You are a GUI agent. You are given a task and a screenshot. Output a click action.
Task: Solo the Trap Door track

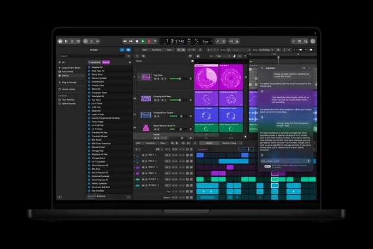point(159,79)
